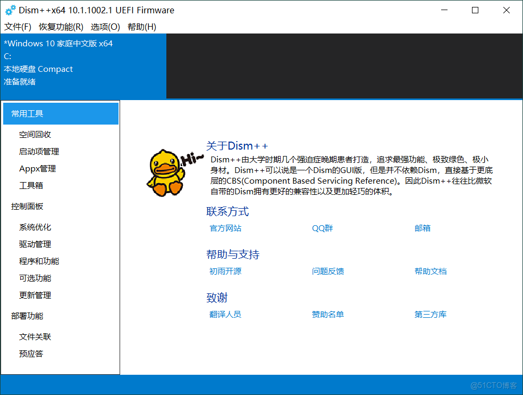This screenshot has height=395, width=523.
Task: Select 系统优化 under 控制面板
Action: coord(35,227)
